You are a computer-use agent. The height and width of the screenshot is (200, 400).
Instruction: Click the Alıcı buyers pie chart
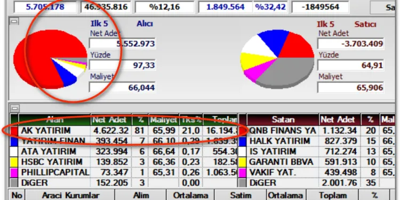(x=50, y=59)
